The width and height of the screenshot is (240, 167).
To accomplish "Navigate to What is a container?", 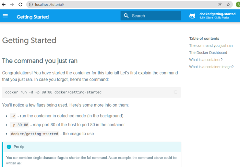I will pyautogui.click(x=206, y=60).
